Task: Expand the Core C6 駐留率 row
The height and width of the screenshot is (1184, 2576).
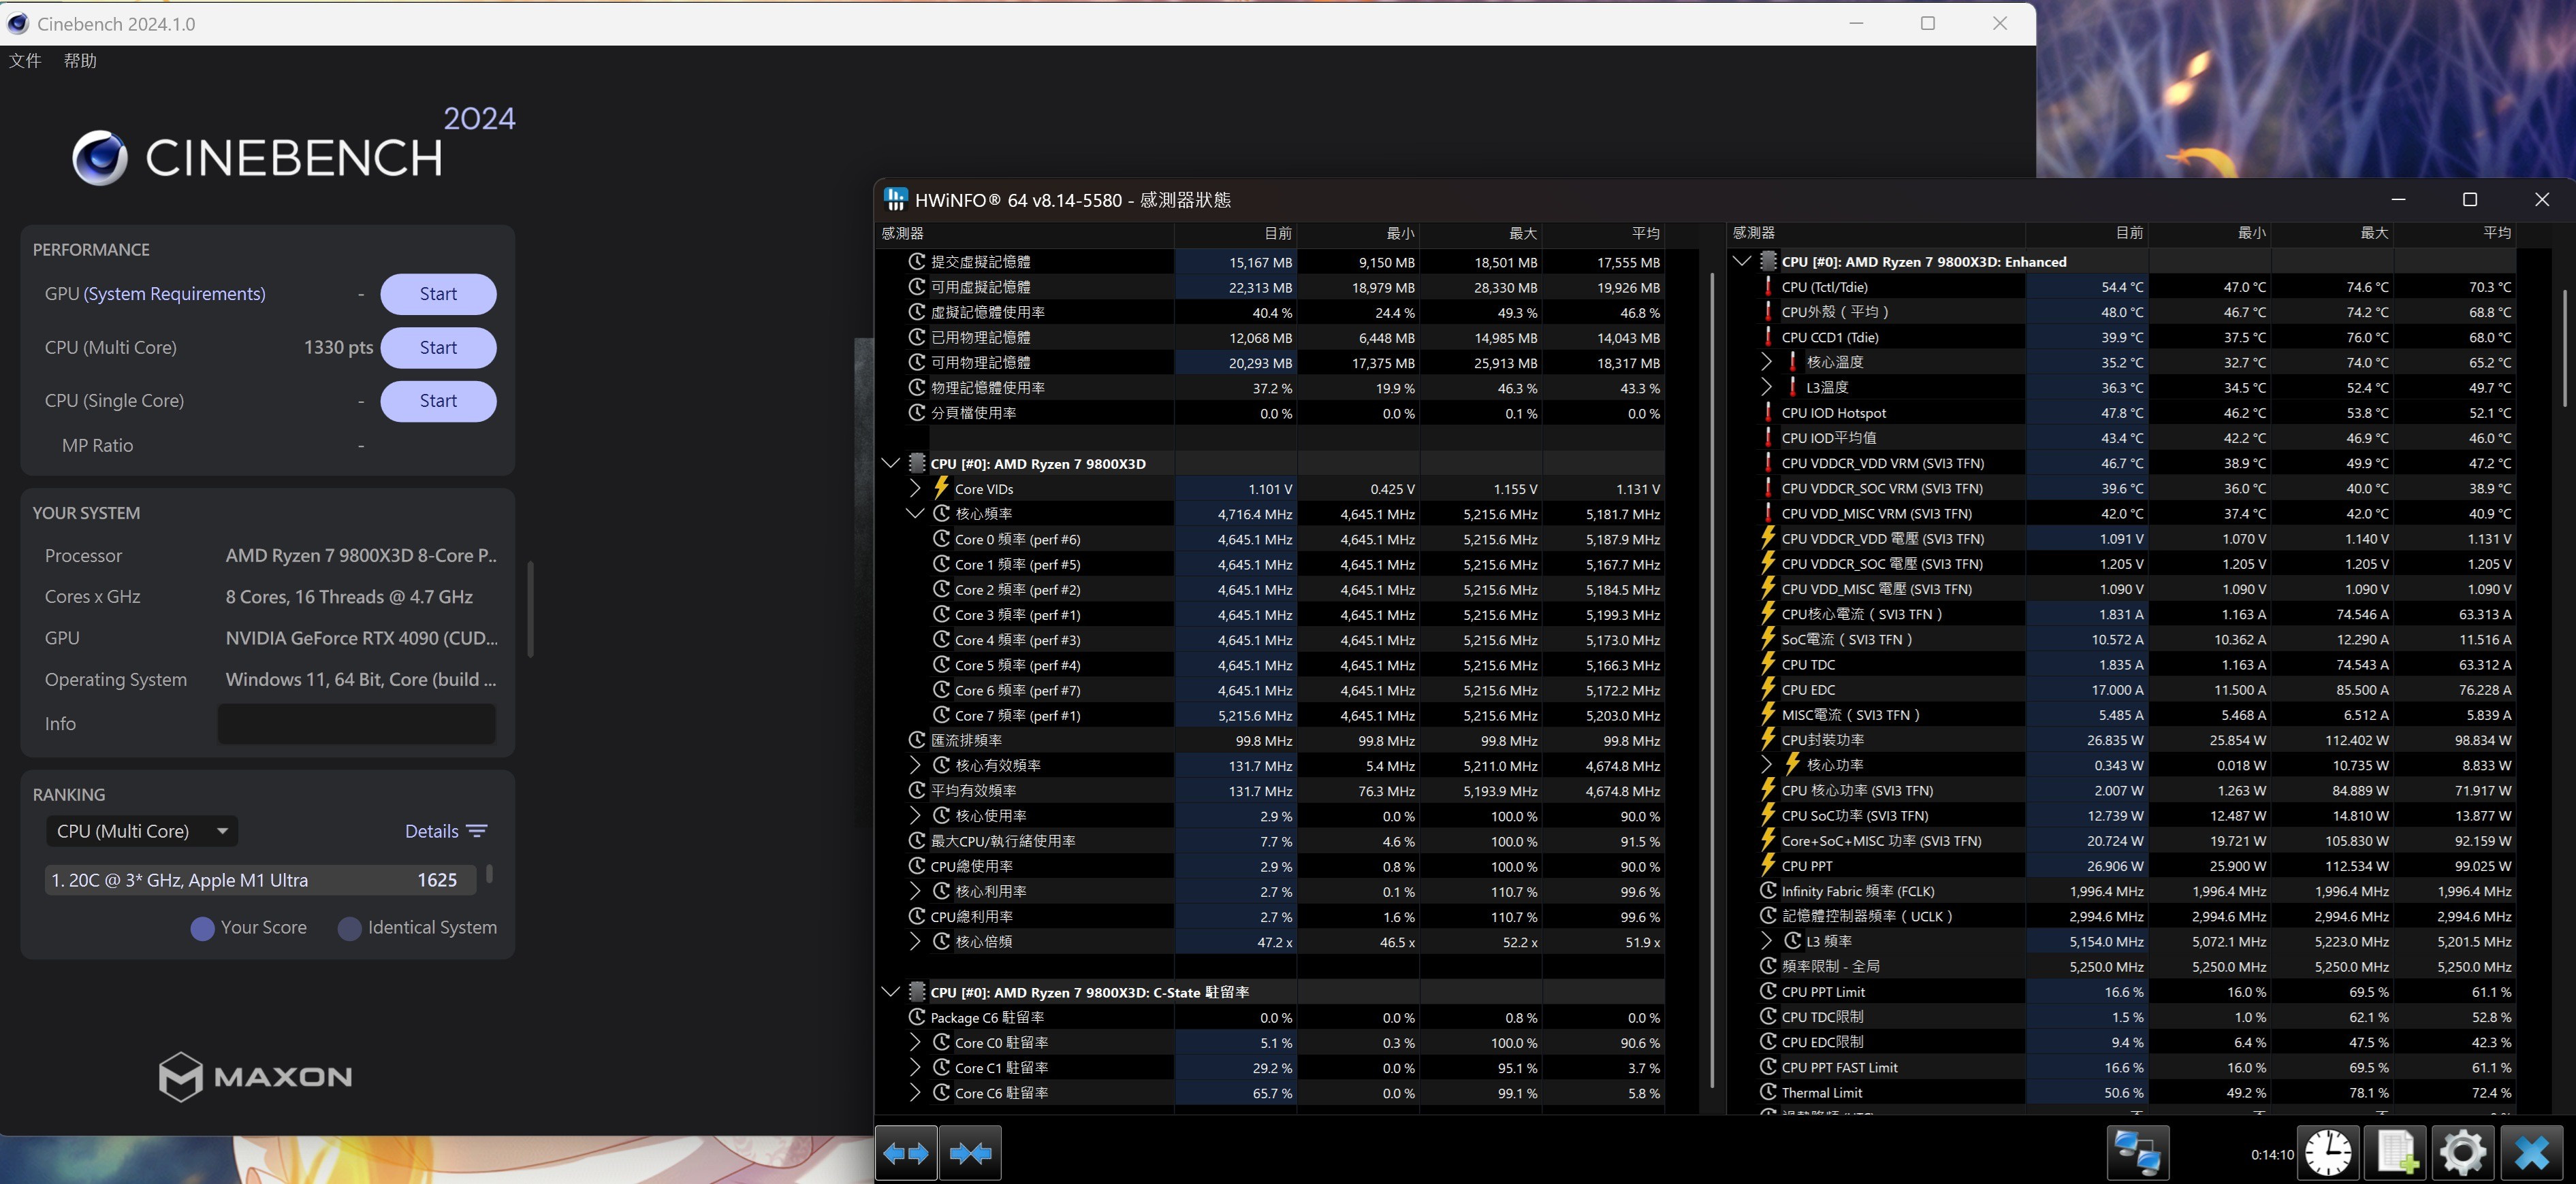Action: 915,1093
